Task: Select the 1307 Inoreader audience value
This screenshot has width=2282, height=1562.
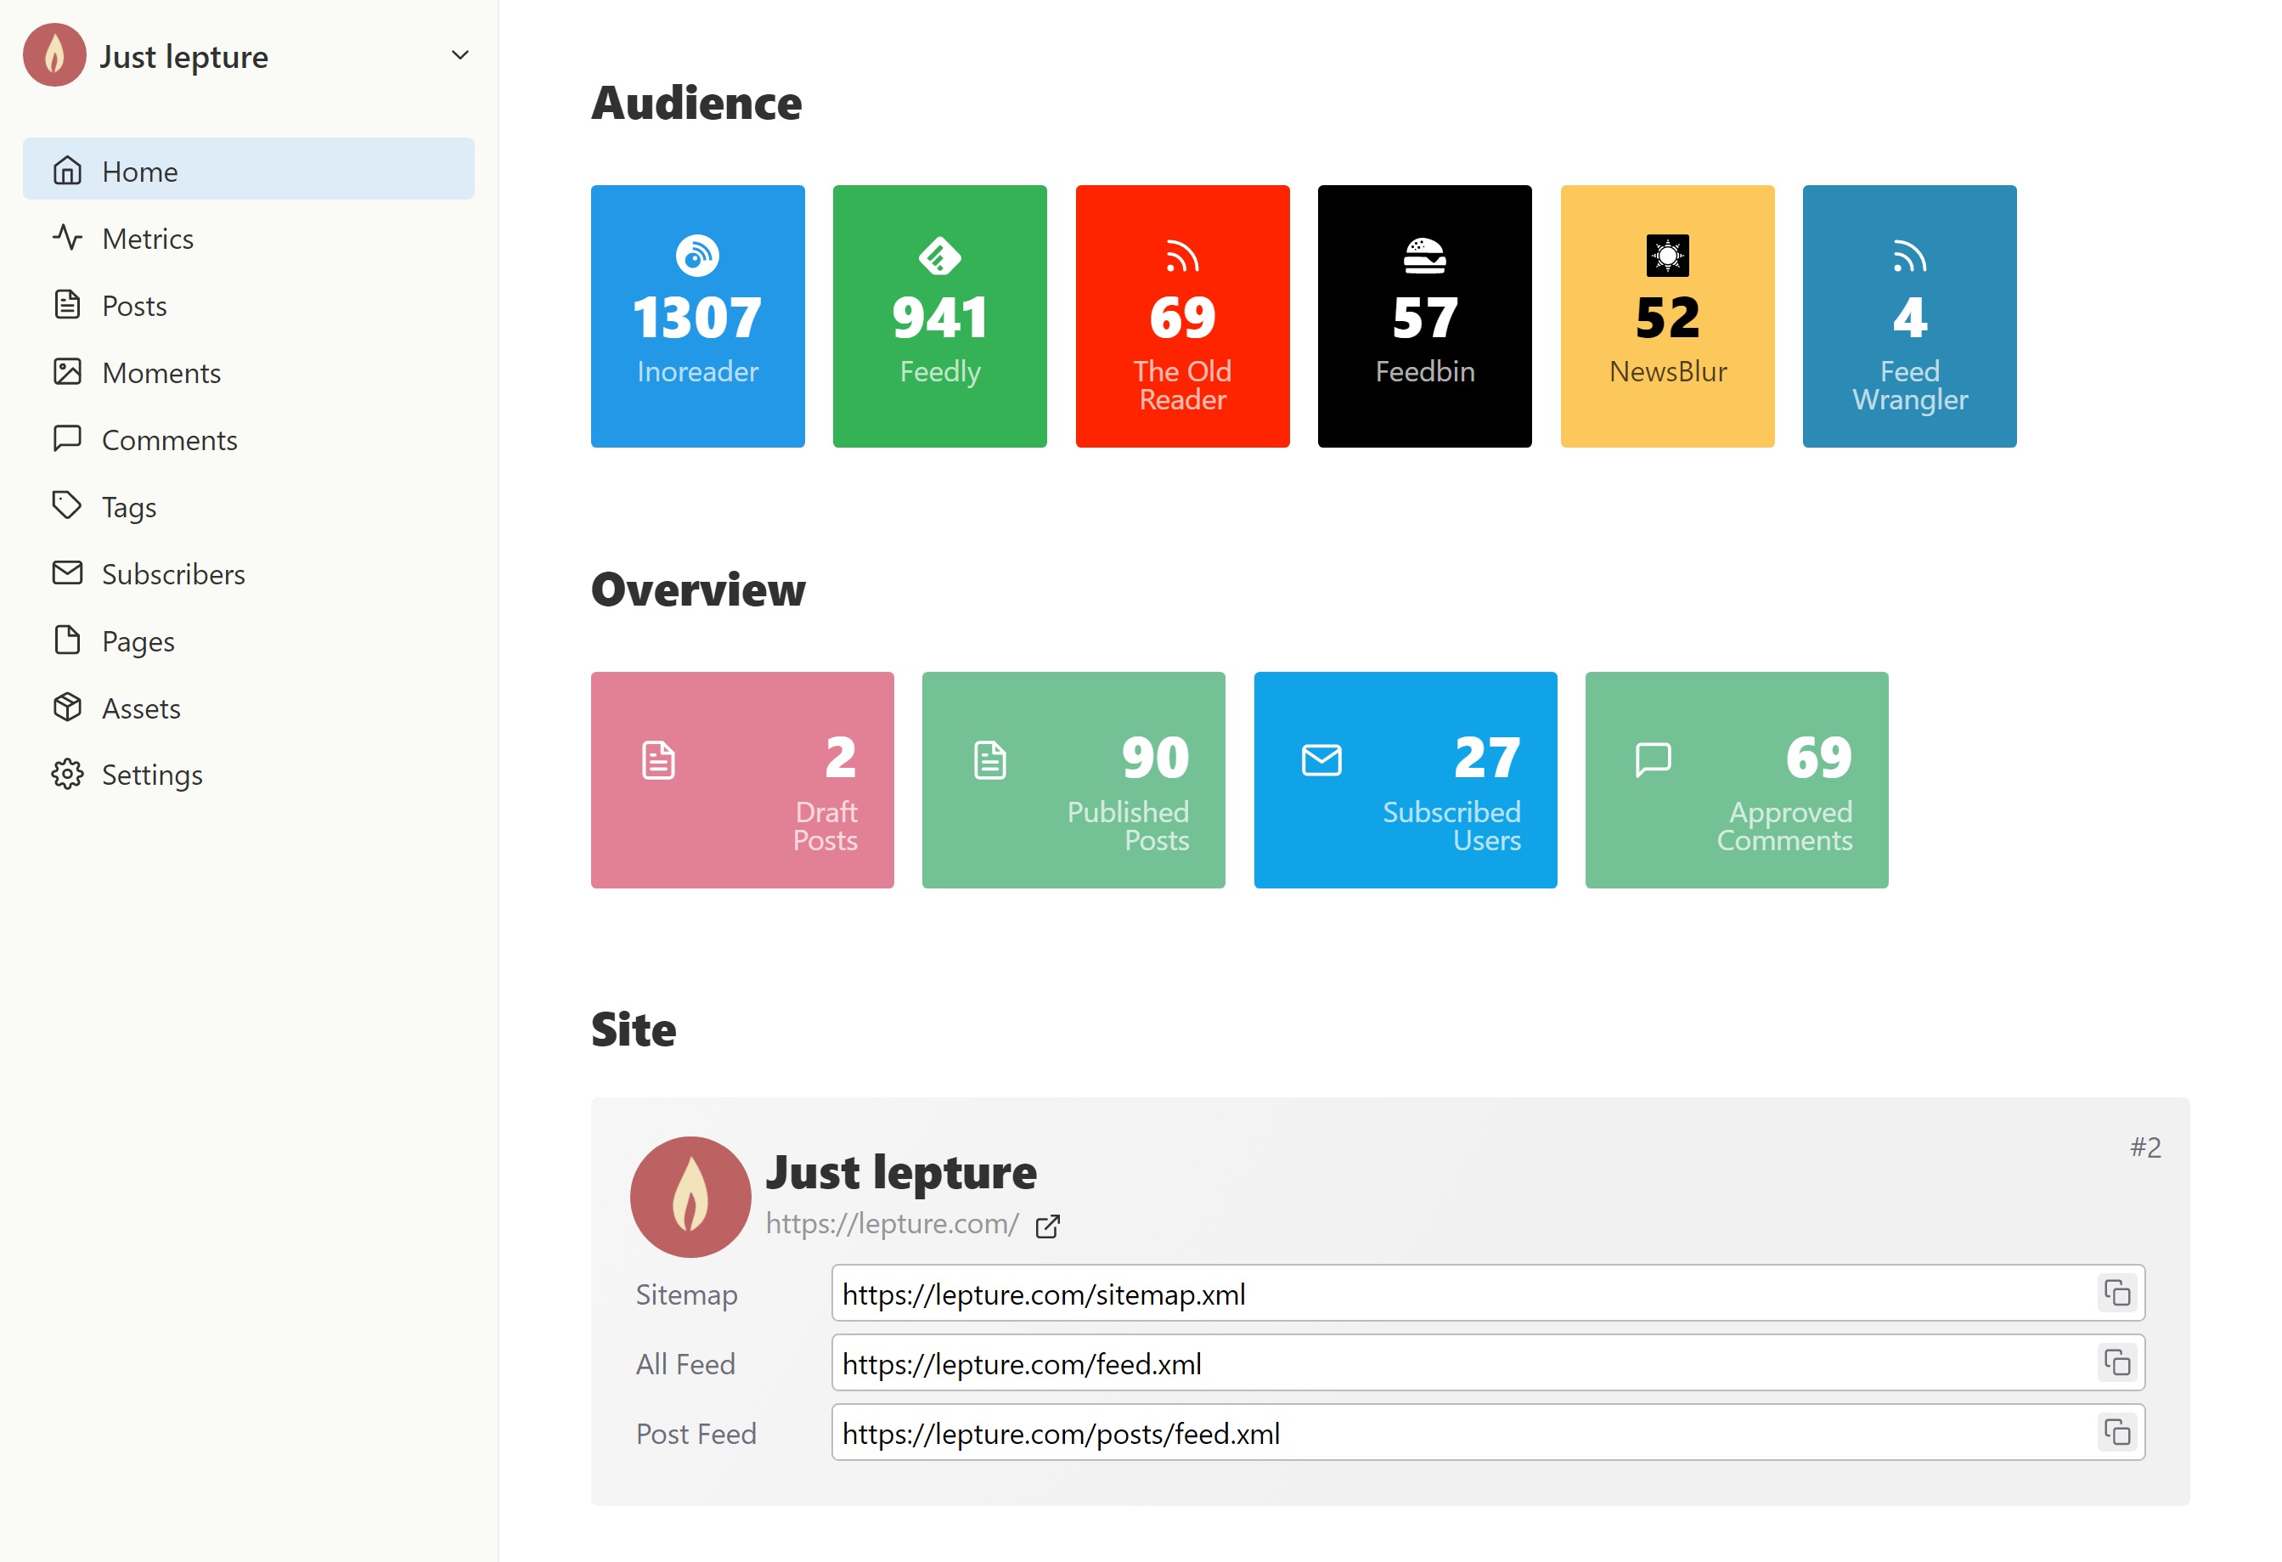Action: click(x=697, y=319)
